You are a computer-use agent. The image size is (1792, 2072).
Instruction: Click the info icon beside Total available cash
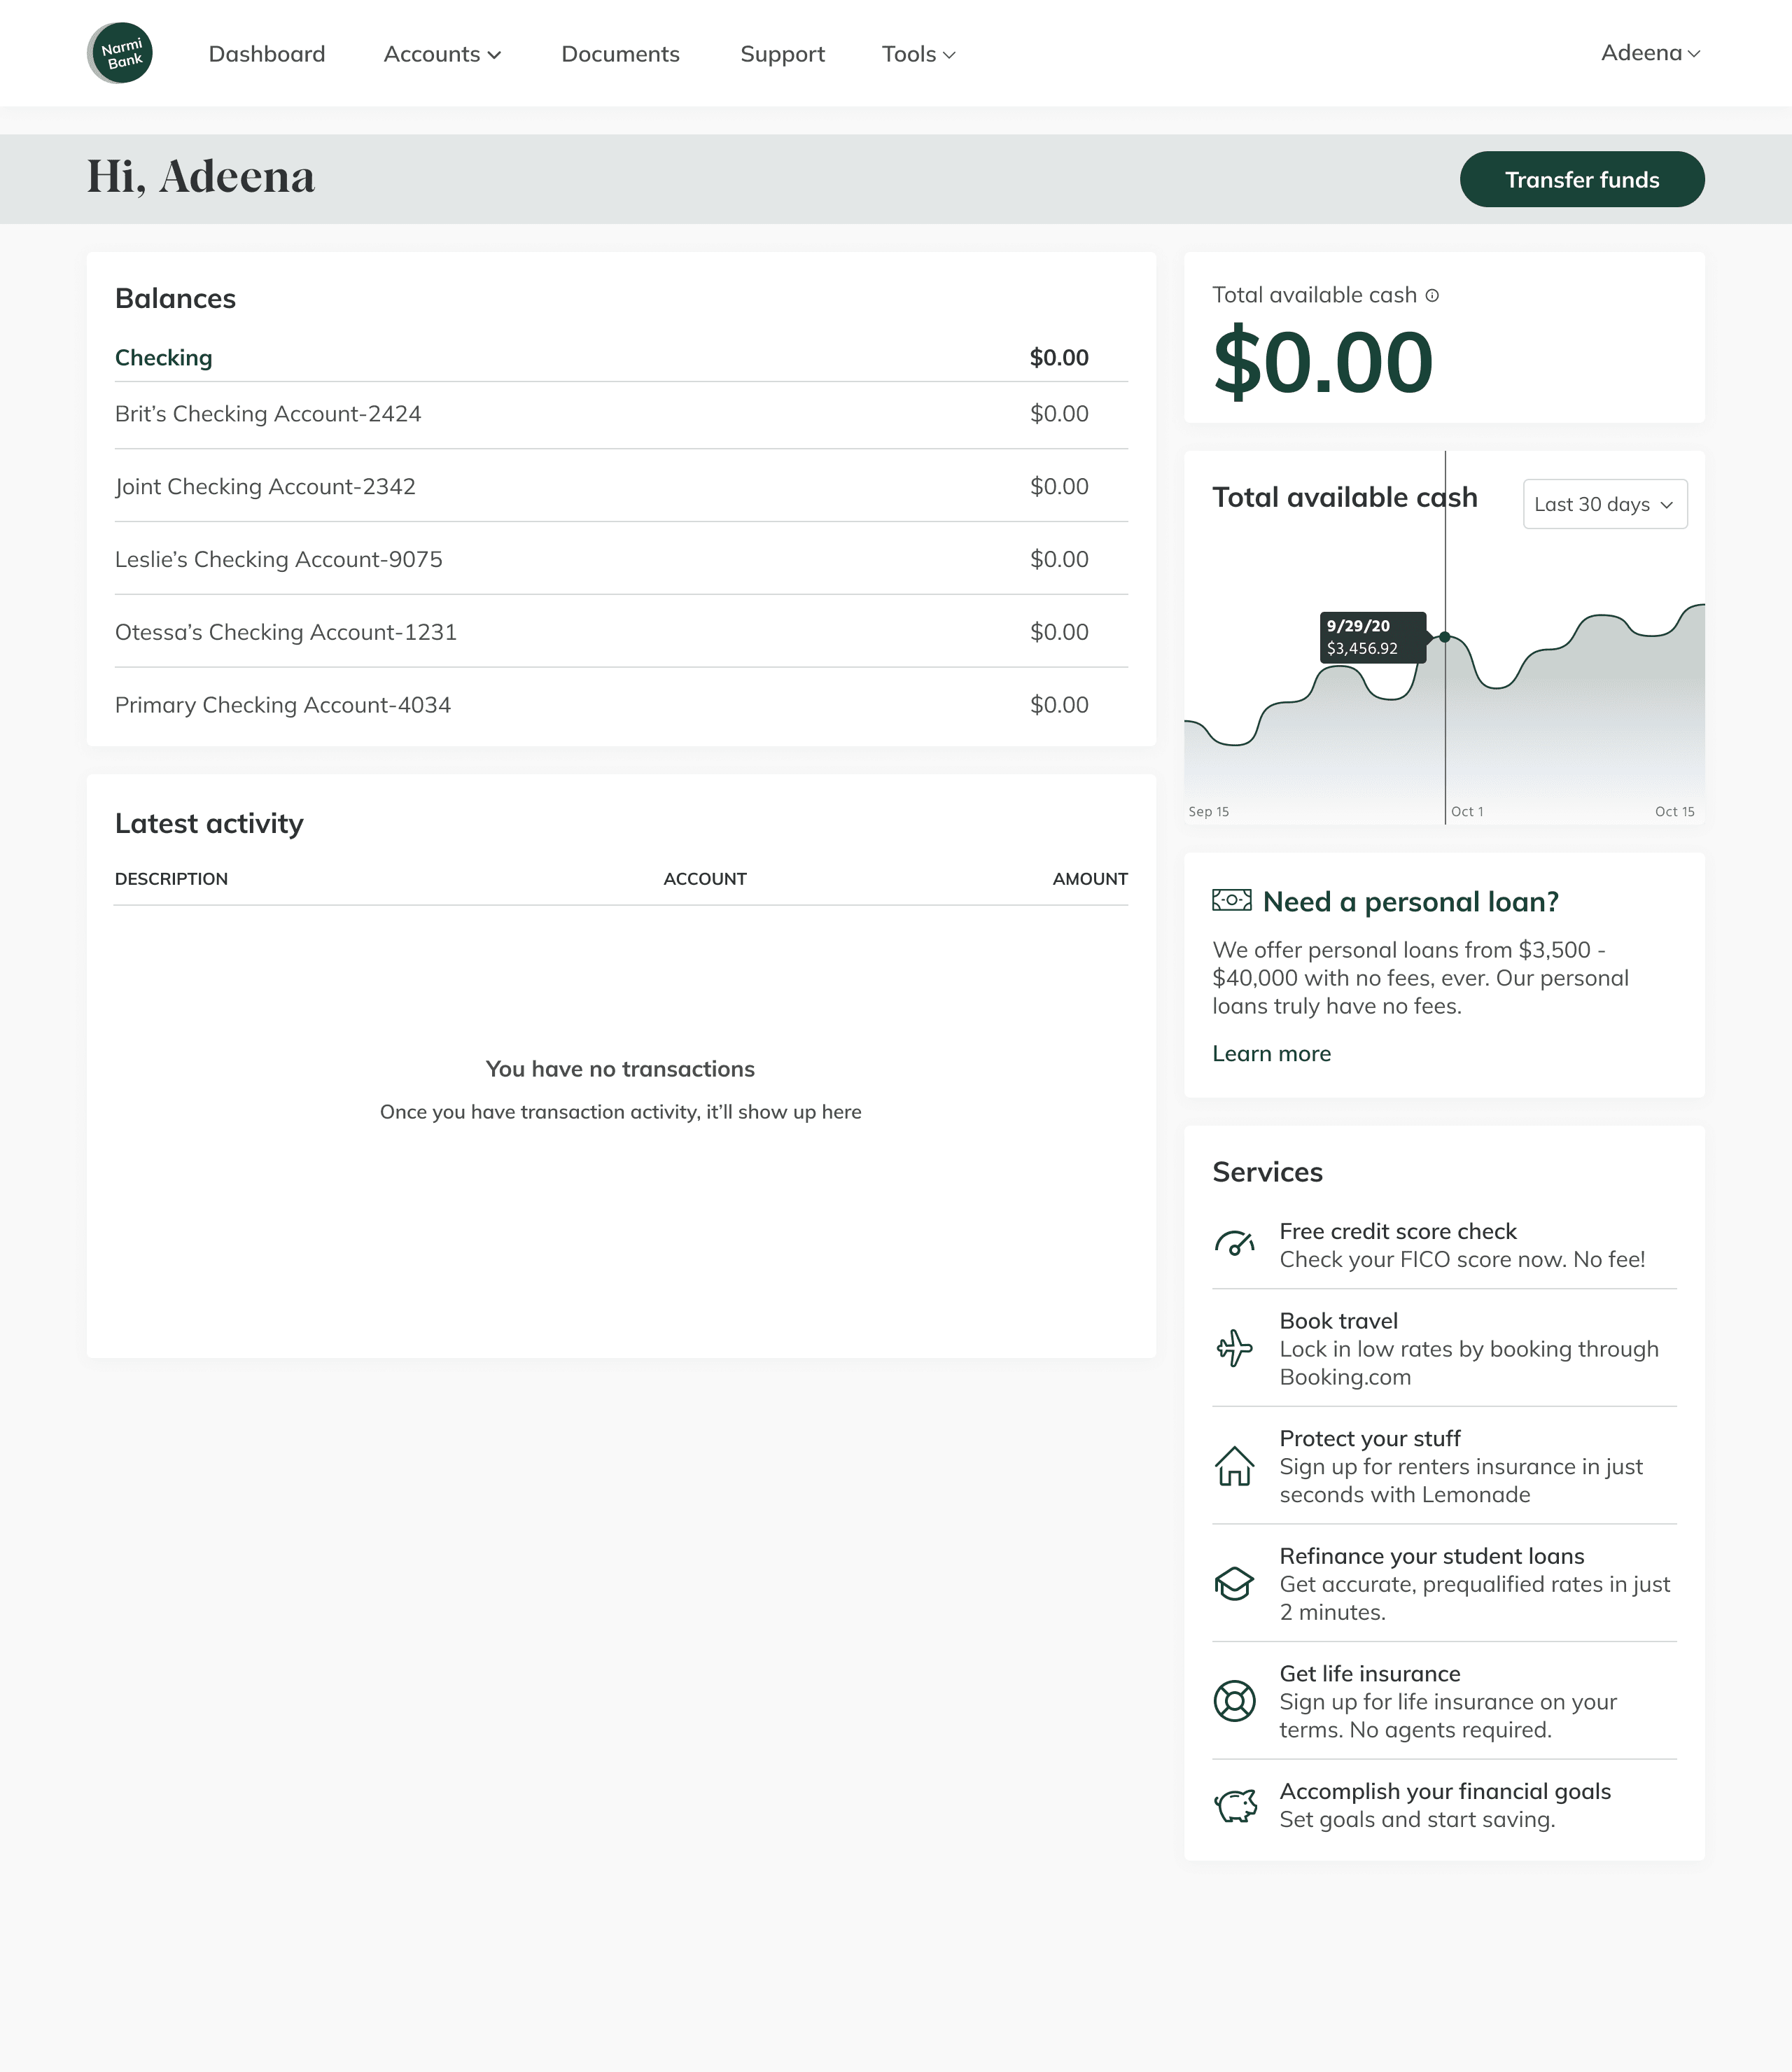(1432, 295)
